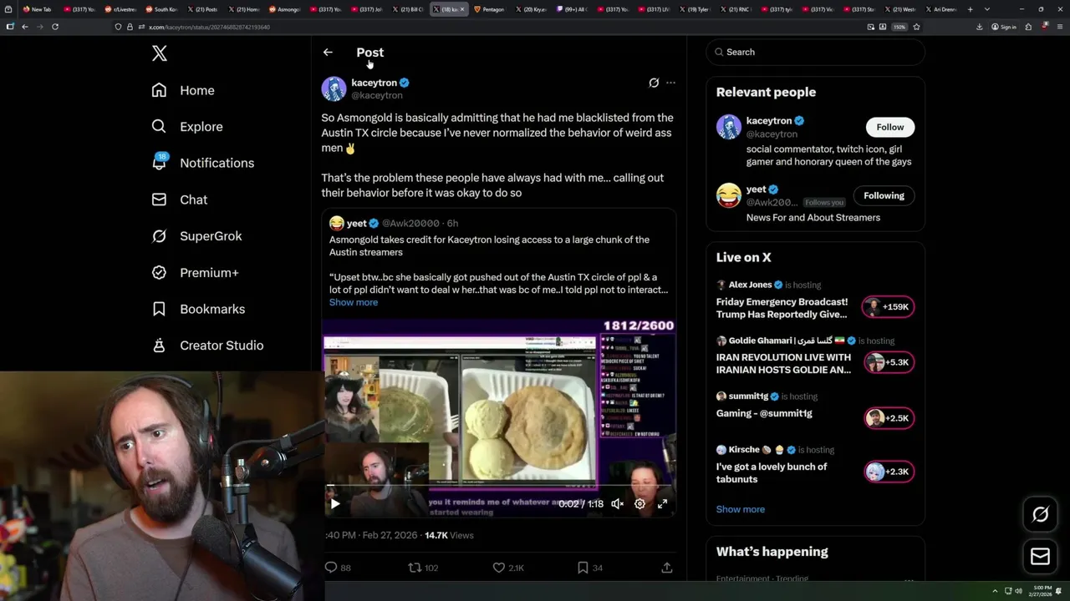Screen dimensions: 1070x601
Task: Click the Following button for yeet
Action: pos(884,195)
